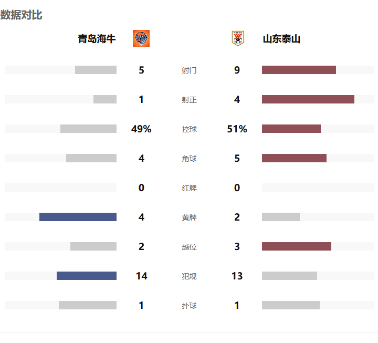Click the red 射门 bar for Shandong Taishan
The image size is (378, 343).
[x=299, y=70]
